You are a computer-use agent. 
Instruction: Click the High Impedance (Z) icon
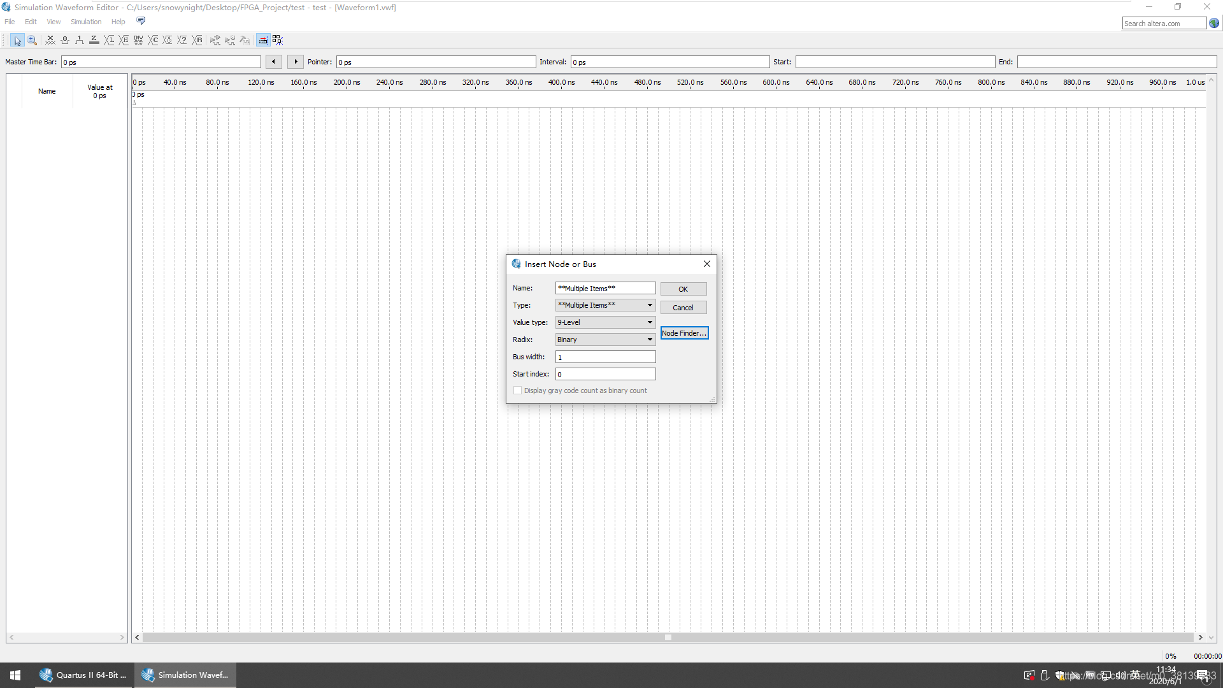94,40
